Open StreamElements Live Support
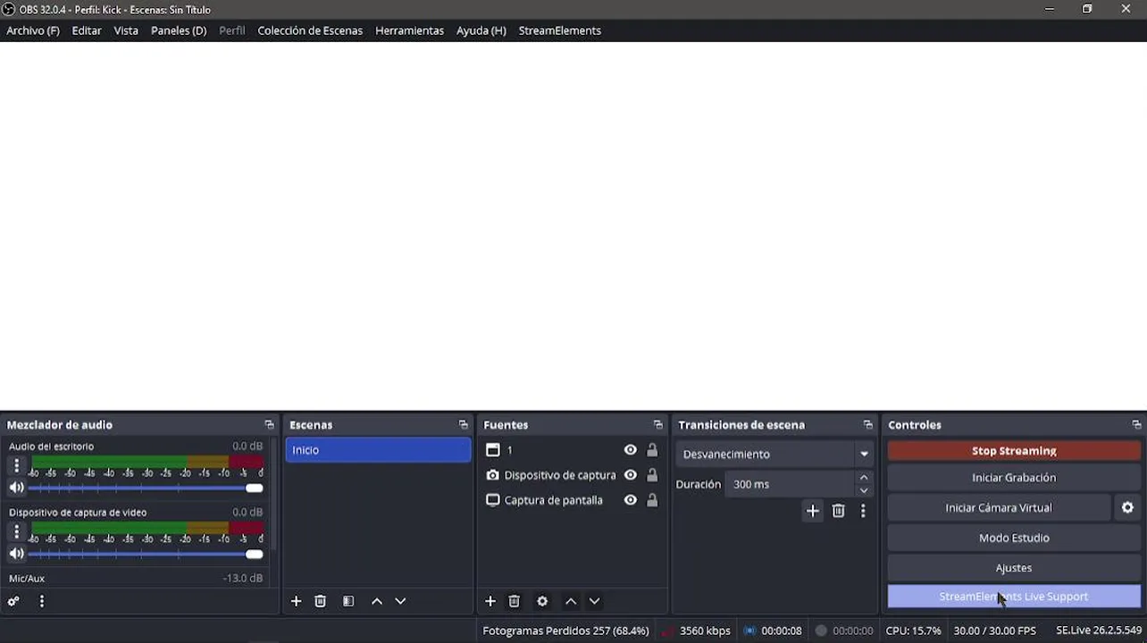Viewport: 1147px width, 643px height. tap(1014, 597)
